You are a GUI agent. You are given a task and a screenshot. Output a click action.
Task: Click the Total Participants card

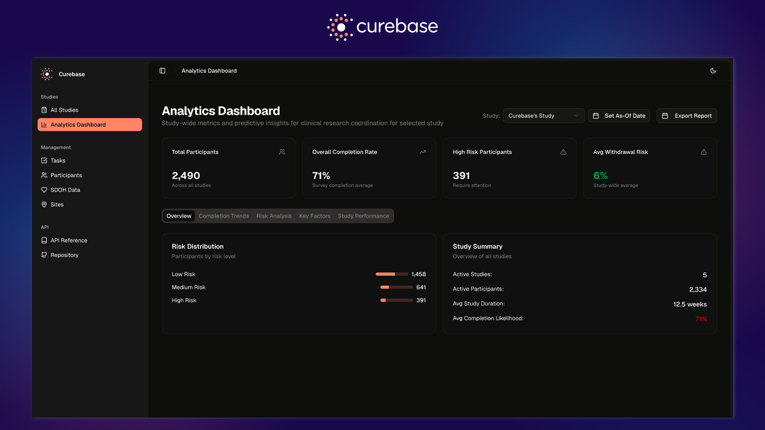pos(228,168)
